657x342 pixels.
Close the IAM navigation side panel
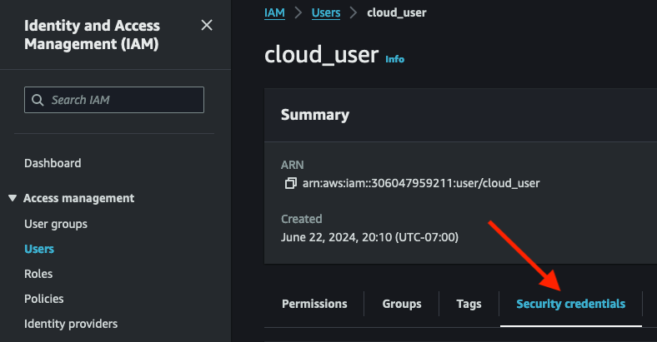point(207,26)
